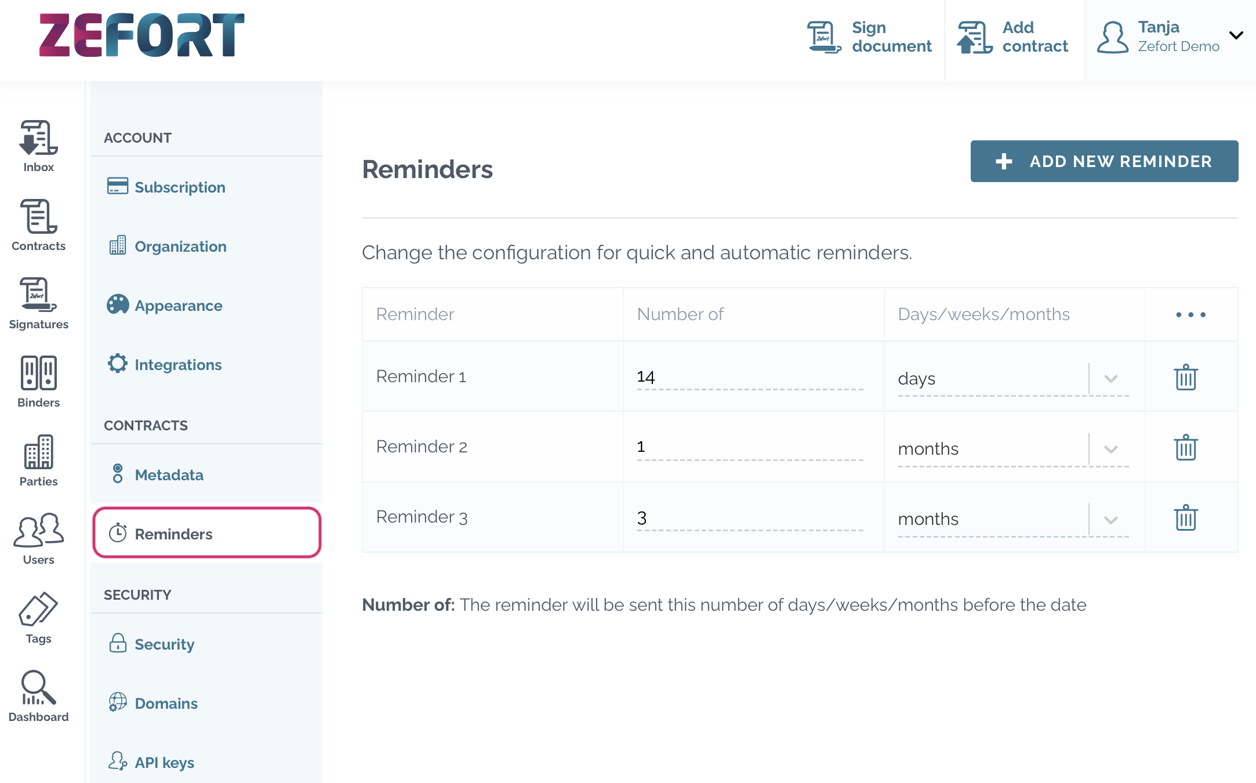
Task: Delete Reminder 3 trash icon
Action: point(1185,517)
